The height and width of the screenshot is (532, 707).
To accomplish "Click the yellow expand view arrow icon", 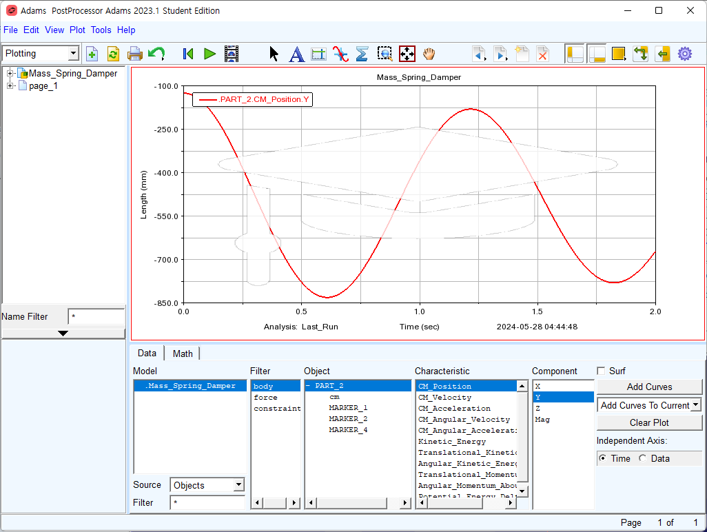I will click(x=662, y=54).
